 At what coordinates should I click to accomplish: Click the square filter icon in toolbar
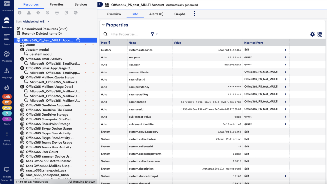coord(66,13)
